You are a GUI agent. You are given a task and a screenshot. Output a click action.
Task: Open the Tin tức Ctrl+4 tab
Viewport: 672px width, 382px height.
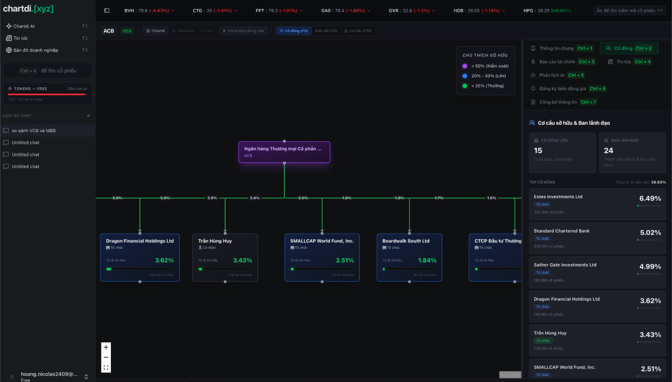pos(629,62)
